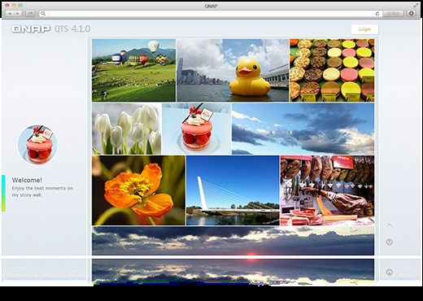Screen dimensions: 423x301
Task: Expand downward with the circled down arrow
Action: (x=390, y=242)
